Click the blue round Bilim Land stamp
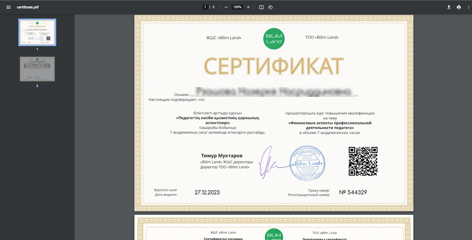This screenshot has height=240, width=472. point(307,163)
